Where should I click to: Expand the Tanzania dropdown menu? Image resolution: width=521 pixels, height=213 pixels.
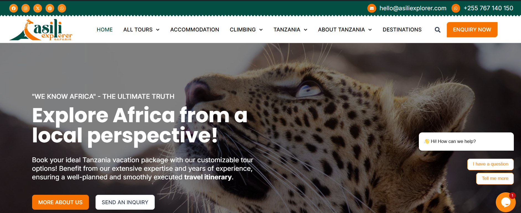coord(290,30)
